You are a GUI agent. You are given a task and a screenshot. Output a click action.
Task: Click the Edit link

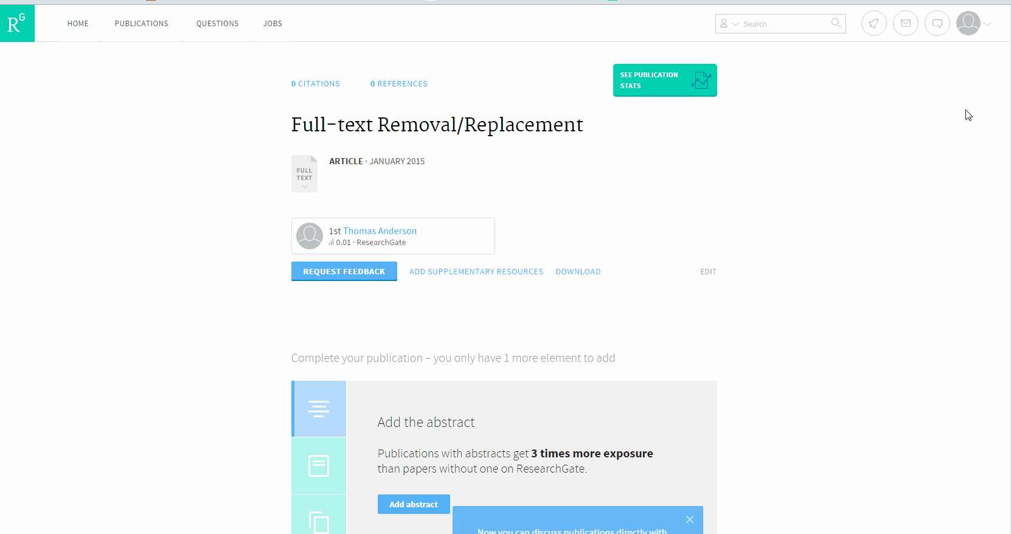pyautogui.click(x=708, y=272)
